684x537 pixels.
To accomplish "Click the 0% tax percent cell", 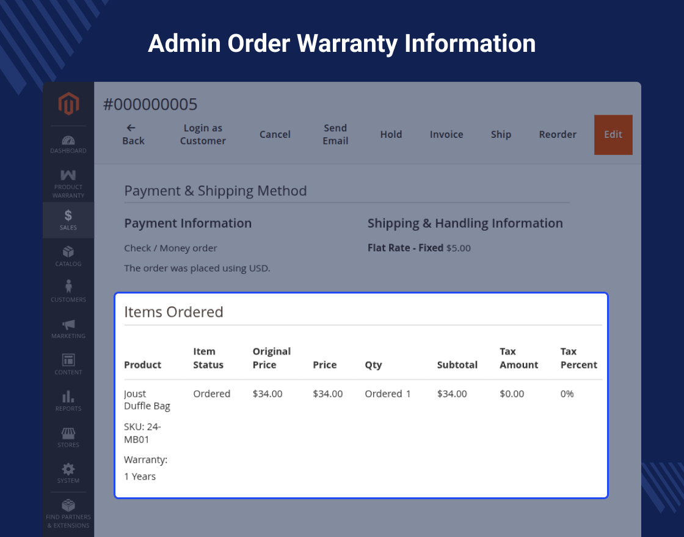I will [x=567, y=394].
